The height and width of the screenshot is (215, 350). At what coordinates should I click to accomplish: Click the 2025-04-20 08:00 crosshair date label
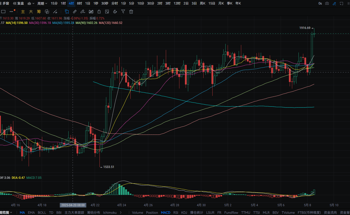[x=73, y=205]
